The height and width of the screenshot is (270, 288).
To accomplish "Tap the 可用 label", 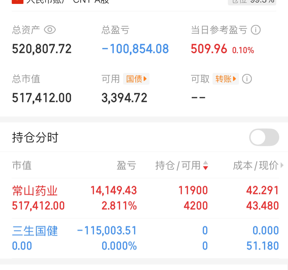I will click(x=111, y=79).
